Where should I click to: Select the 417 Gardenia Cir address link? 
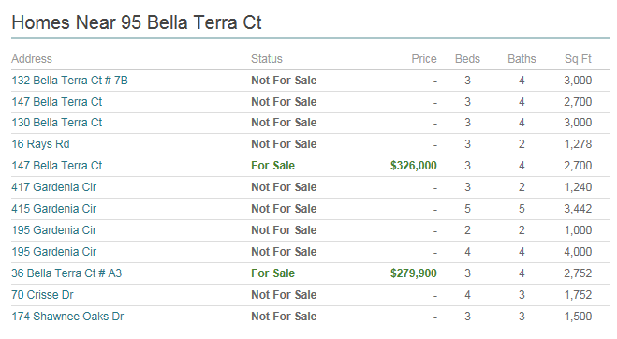(x=54, y=187)
